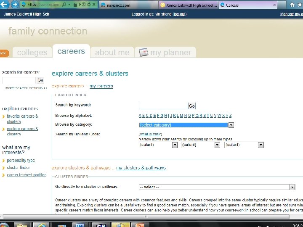Open the Browse by category dropdown
303x227 pixels.
point(231,125)
